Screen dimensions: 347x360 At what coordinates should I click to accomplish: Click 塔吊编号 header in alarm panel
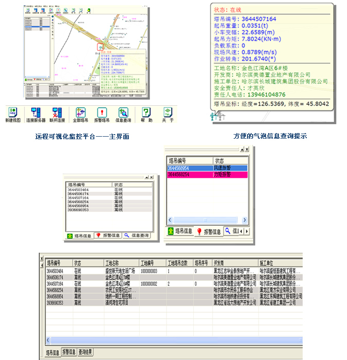pos(190,160)
